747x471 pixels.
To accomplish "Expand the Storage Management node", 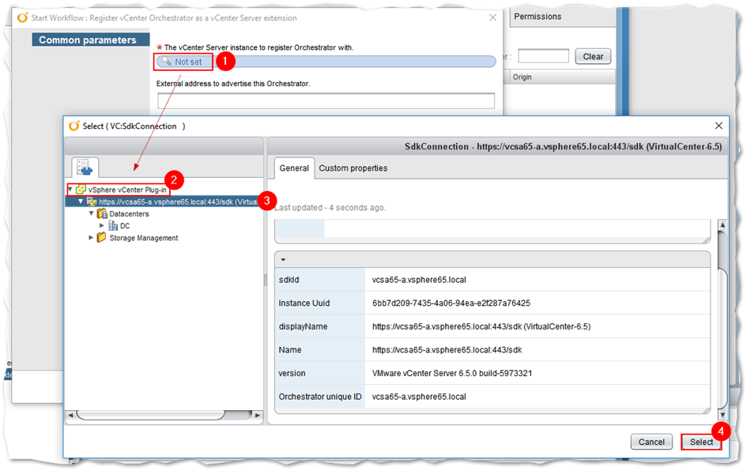I will [x=91, y=238].
